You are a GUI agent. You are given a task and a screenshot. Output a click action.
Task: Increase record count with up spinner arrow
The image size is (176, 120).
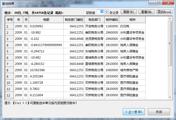107,11
